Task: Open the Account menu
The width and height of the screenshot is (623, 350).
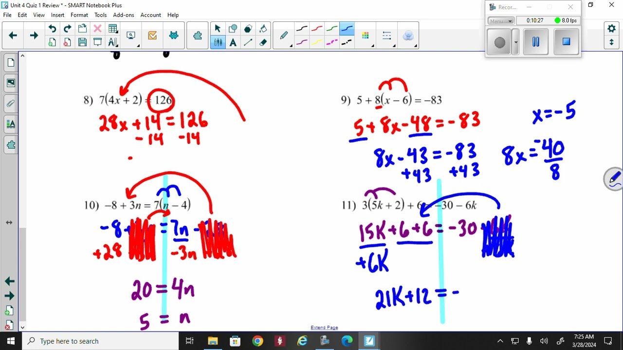Action: [150, 15]
